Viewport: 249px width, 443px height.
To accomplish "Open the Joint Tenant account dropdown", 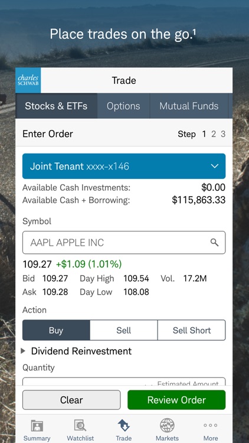I will [x=124, y=166].
